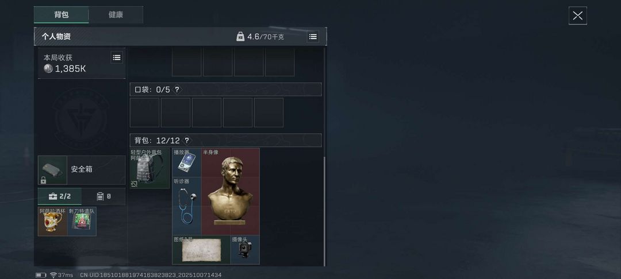Select the safe box 2/2 tab
Image resolution: width=621 pixels, height=279 pixels.
[59, 196]
